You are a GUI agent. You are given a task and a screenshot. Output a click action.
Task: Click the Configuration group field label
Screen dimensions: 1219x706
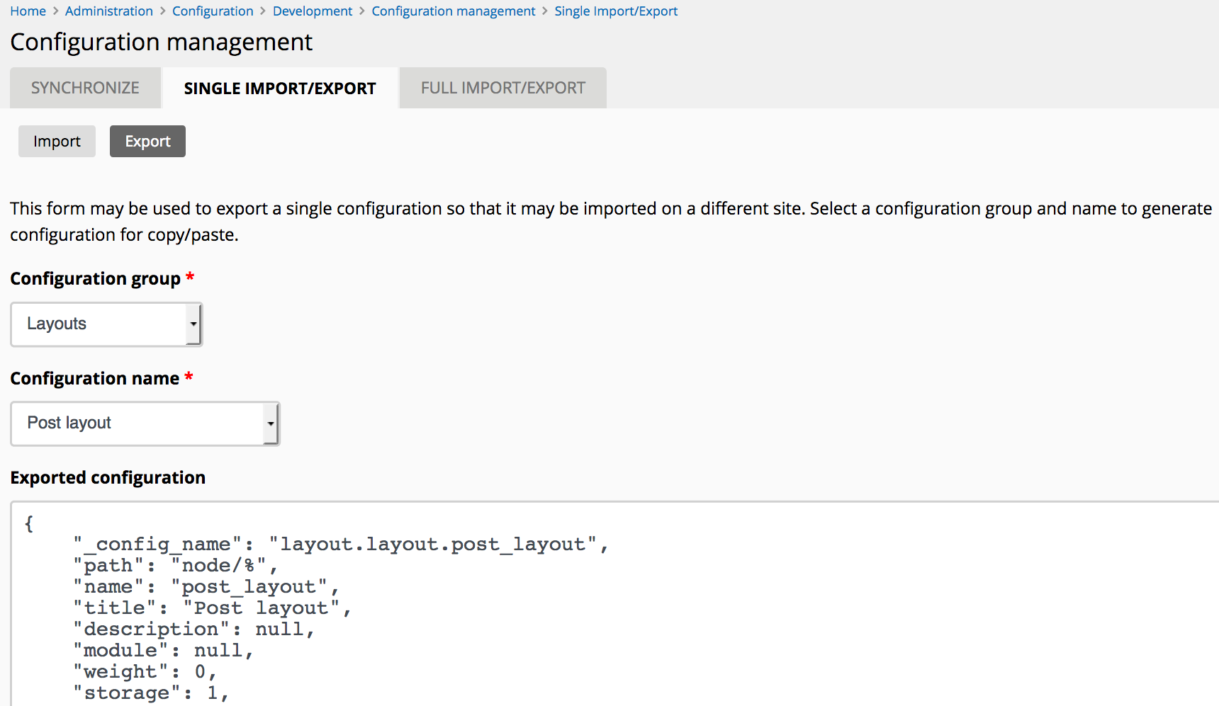pos(95,279)
